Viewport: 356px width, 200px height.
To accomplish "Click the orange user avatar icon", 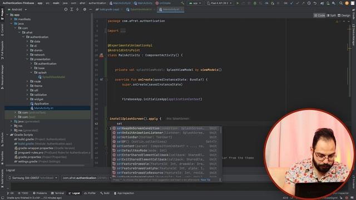I will tap(347, 3).
